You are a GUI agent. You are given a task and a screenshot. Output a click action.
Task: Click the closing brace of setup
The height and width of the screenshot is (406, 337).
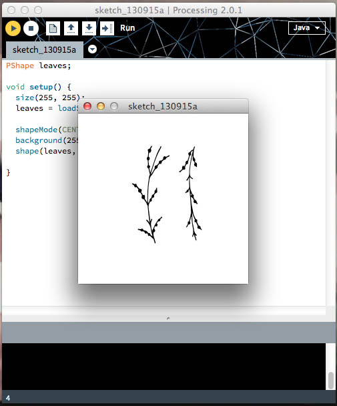tap(8, 172)
